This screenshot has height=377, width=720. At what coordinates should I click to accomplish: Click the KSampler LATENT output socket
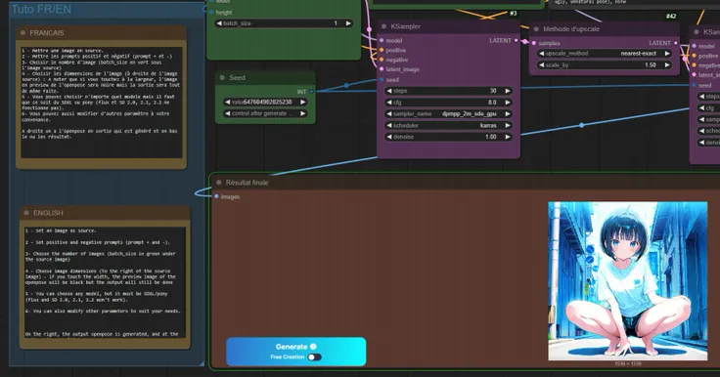click(x=517, y=41)
